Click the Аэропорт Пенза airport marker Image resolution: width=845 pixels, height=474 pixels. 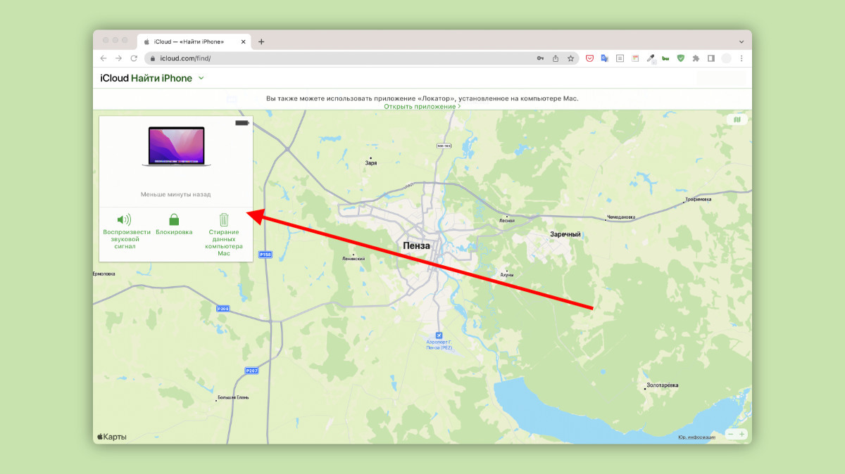click(x=439, y=335)
